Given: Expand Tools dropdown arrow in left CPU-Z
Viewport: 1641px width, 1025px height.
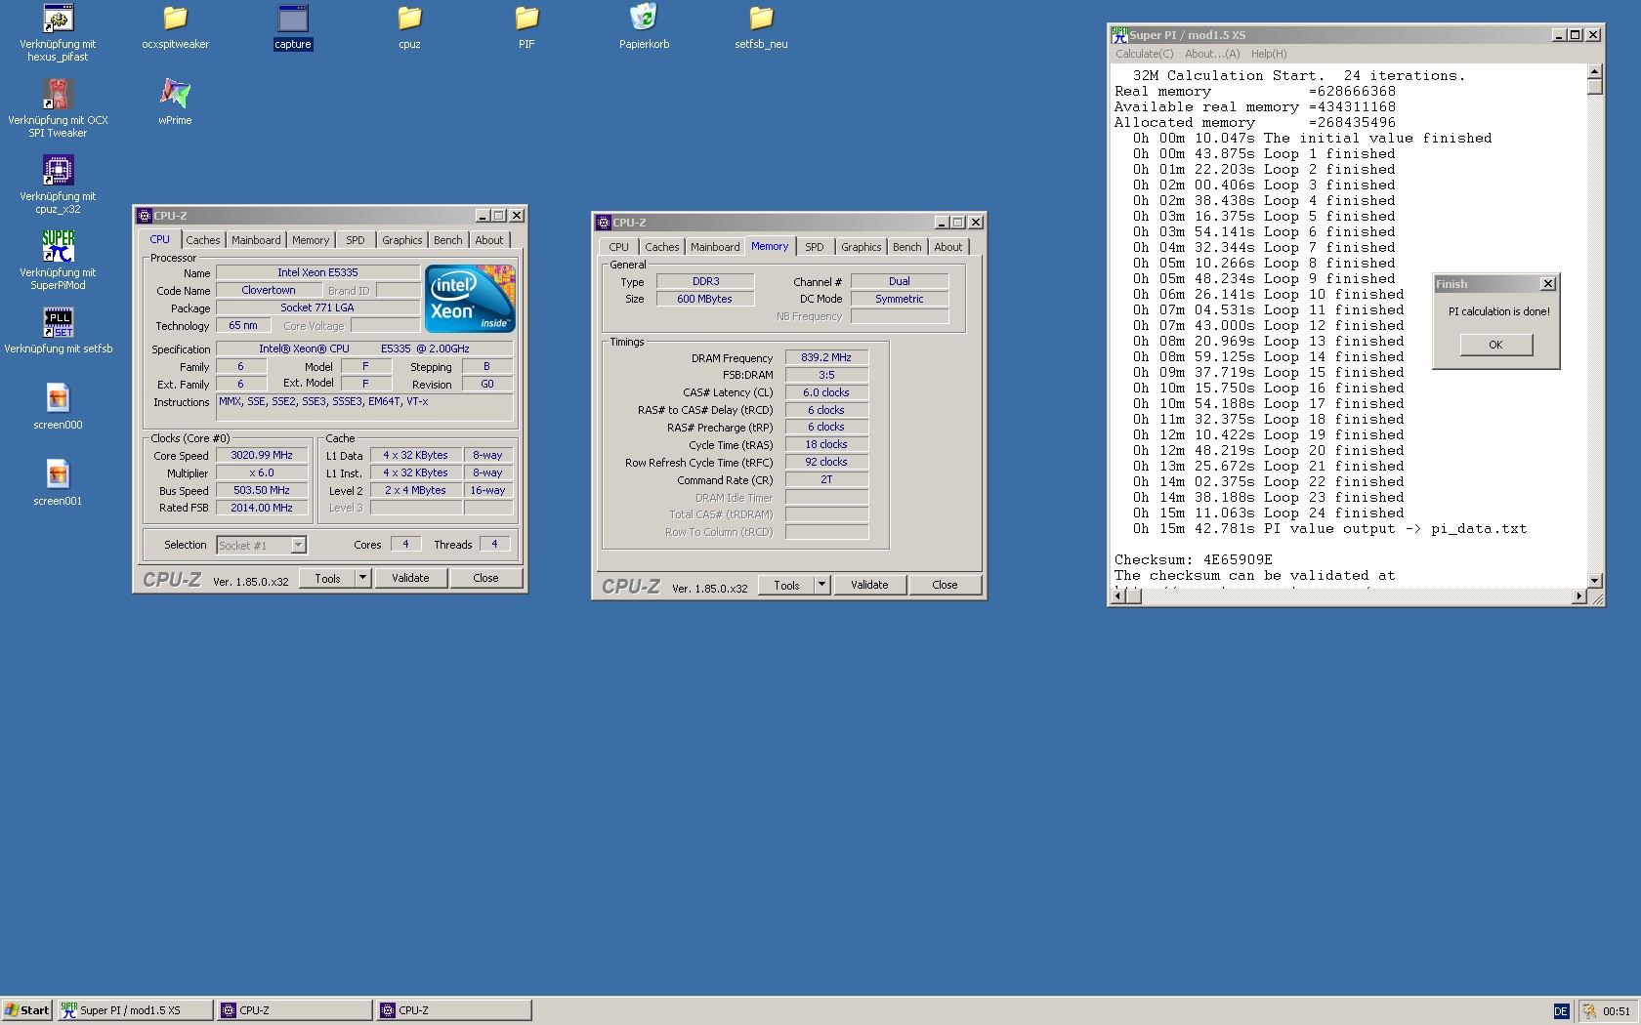Looking at the screenshot, I should 363,578.
